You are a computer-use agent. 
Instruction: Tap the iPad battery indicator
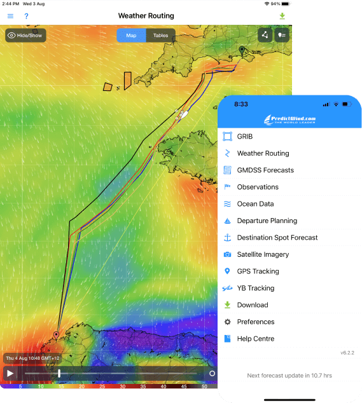(286, 4)
